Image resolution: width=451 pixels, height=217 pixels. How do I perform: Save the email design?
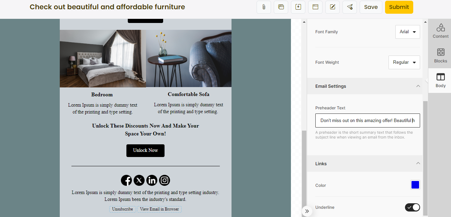coord(371,7)
